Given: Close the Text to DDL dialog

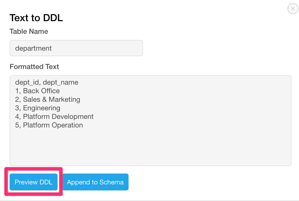Looking at the screenshot, I should (293, 9).
